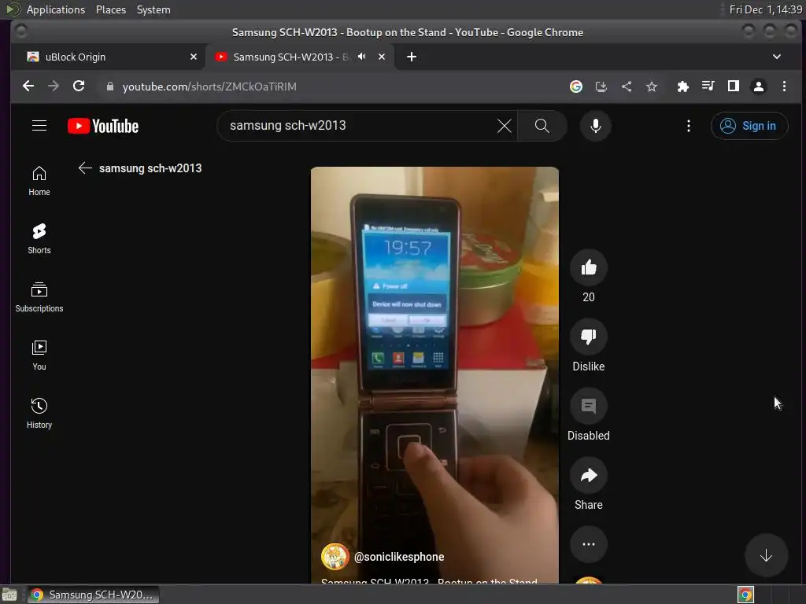Viewport: 806px width, 604px height.
Task: Open Chrome extensions puzzle menu
Action: 682,87
